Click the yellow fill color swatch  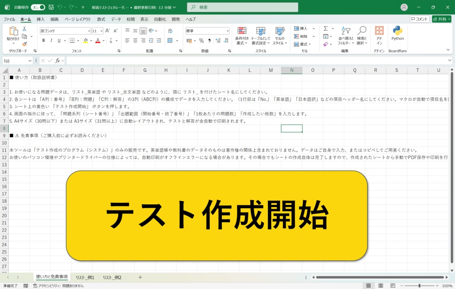[86, 40]
